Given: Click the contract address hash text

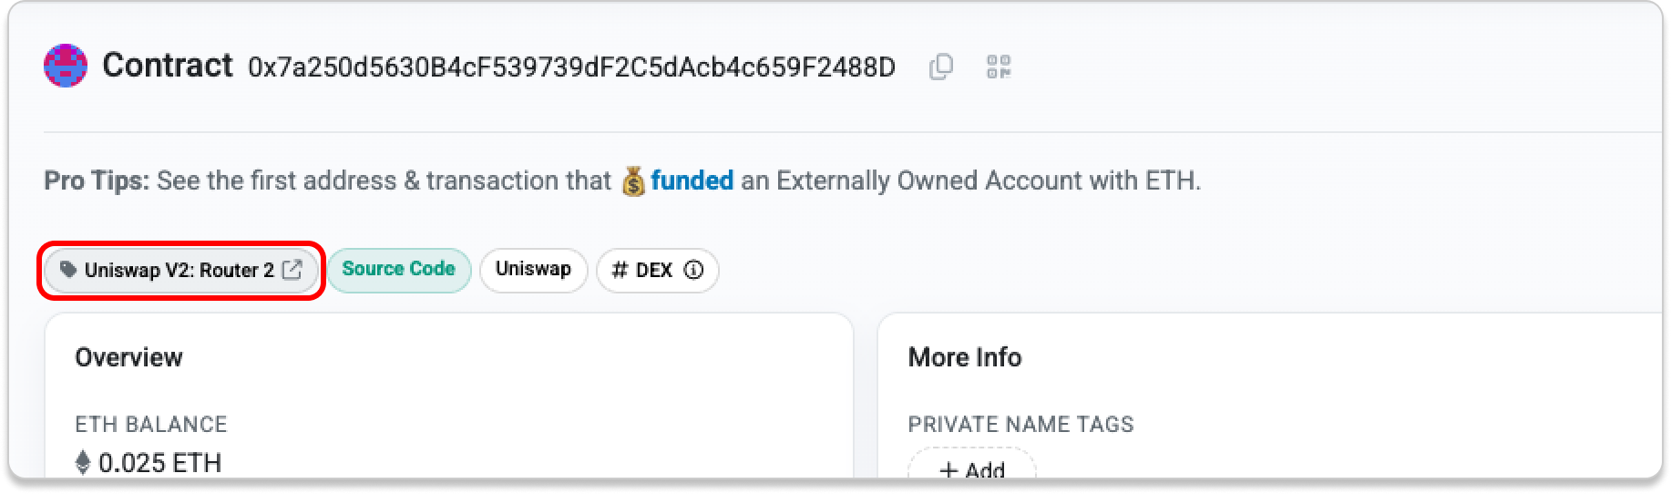Looking at the screenshot, I should point(571,67).
